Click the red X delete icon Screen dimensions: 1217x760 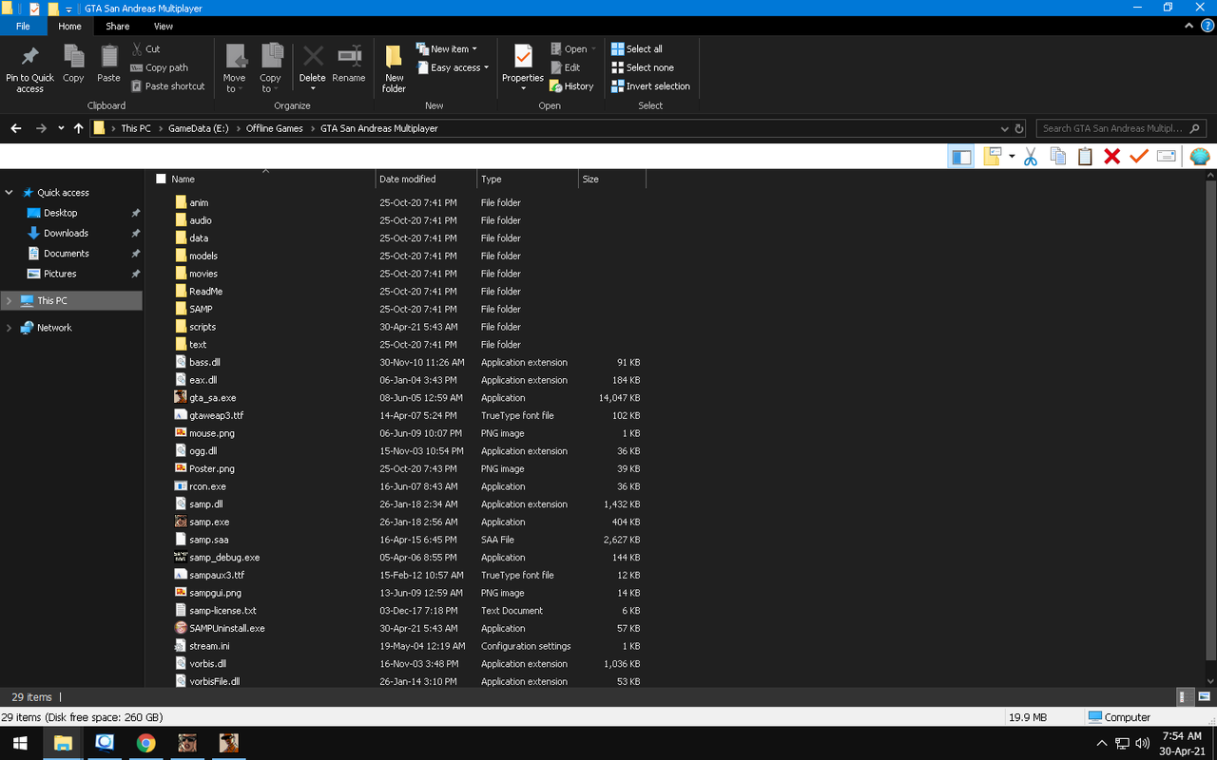click(1111, 157)
